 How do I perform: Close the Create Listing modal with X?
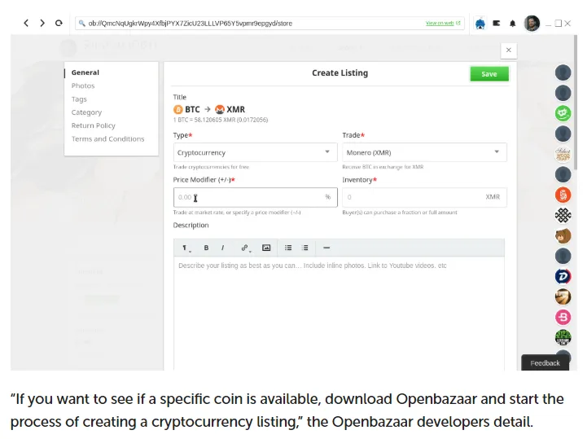(x=508, y=50)
